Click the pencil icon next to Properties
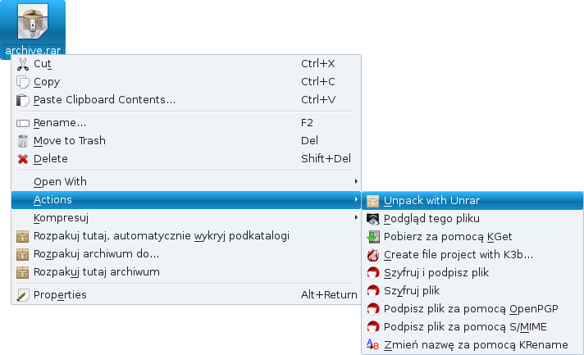 [x=23, y=295]
